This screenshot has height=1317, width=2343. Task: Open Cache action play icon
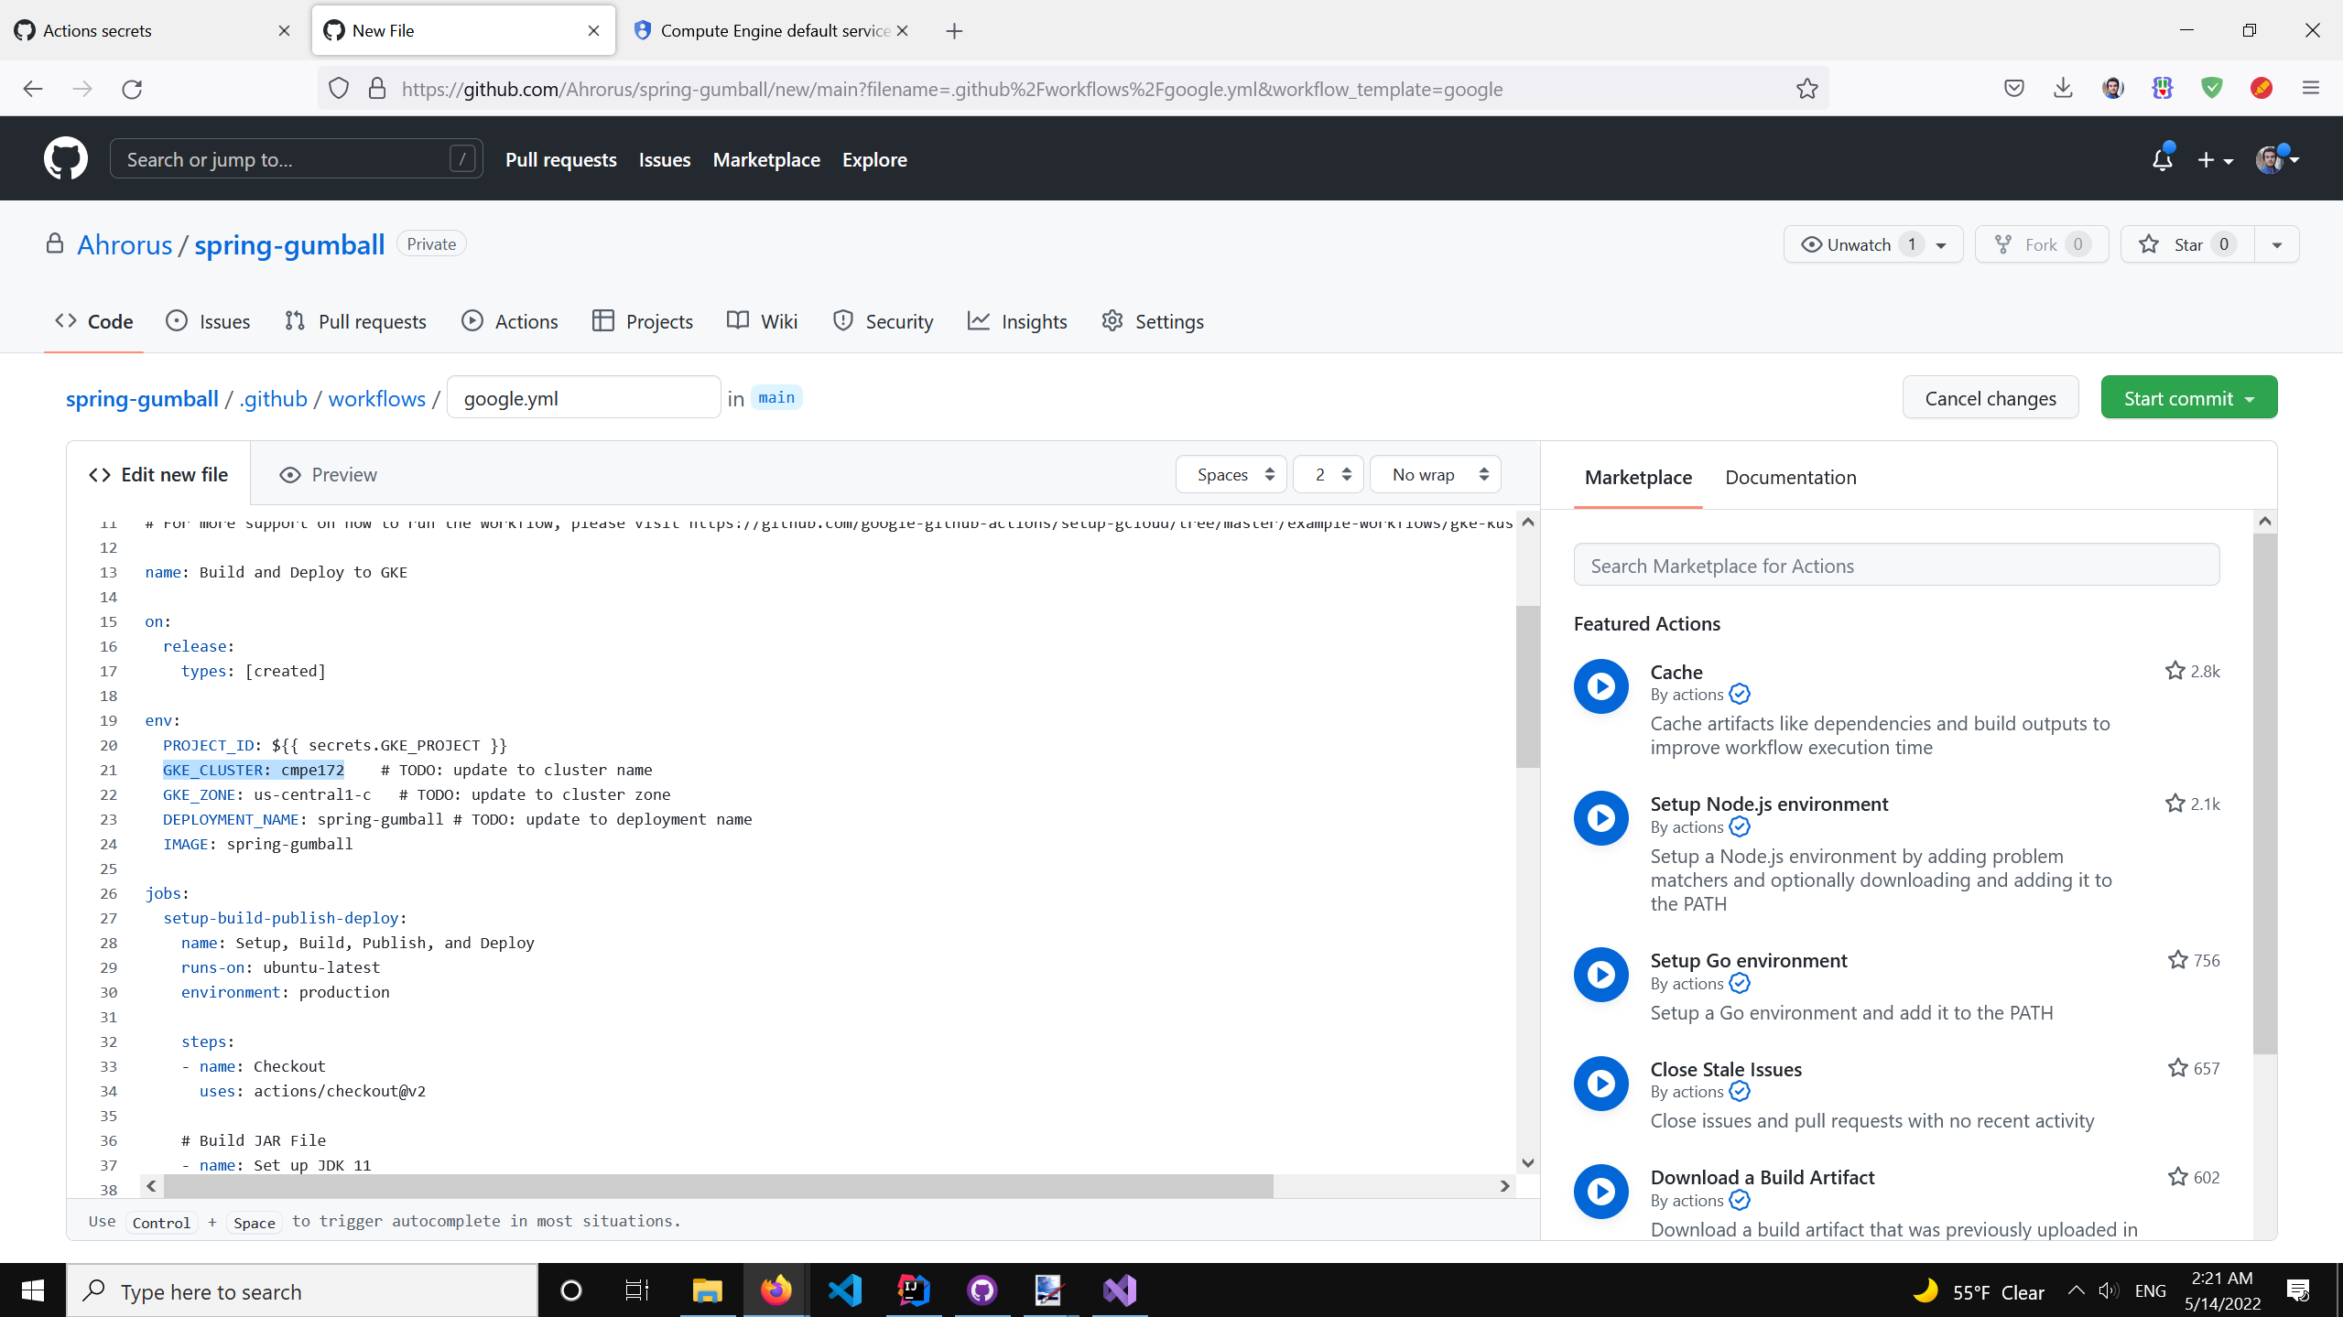click(1600, 686)
